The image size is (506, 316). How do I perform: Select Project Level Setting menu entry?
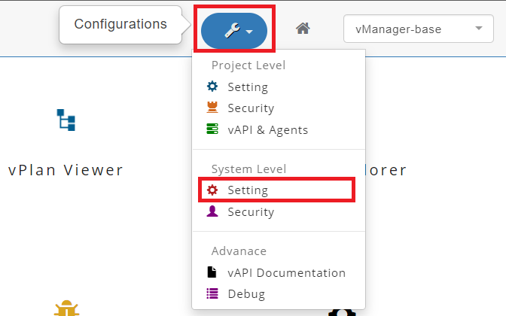pos(248,87)
